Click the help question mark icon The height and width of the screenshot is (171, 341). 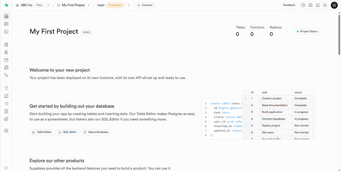[303, 5]
